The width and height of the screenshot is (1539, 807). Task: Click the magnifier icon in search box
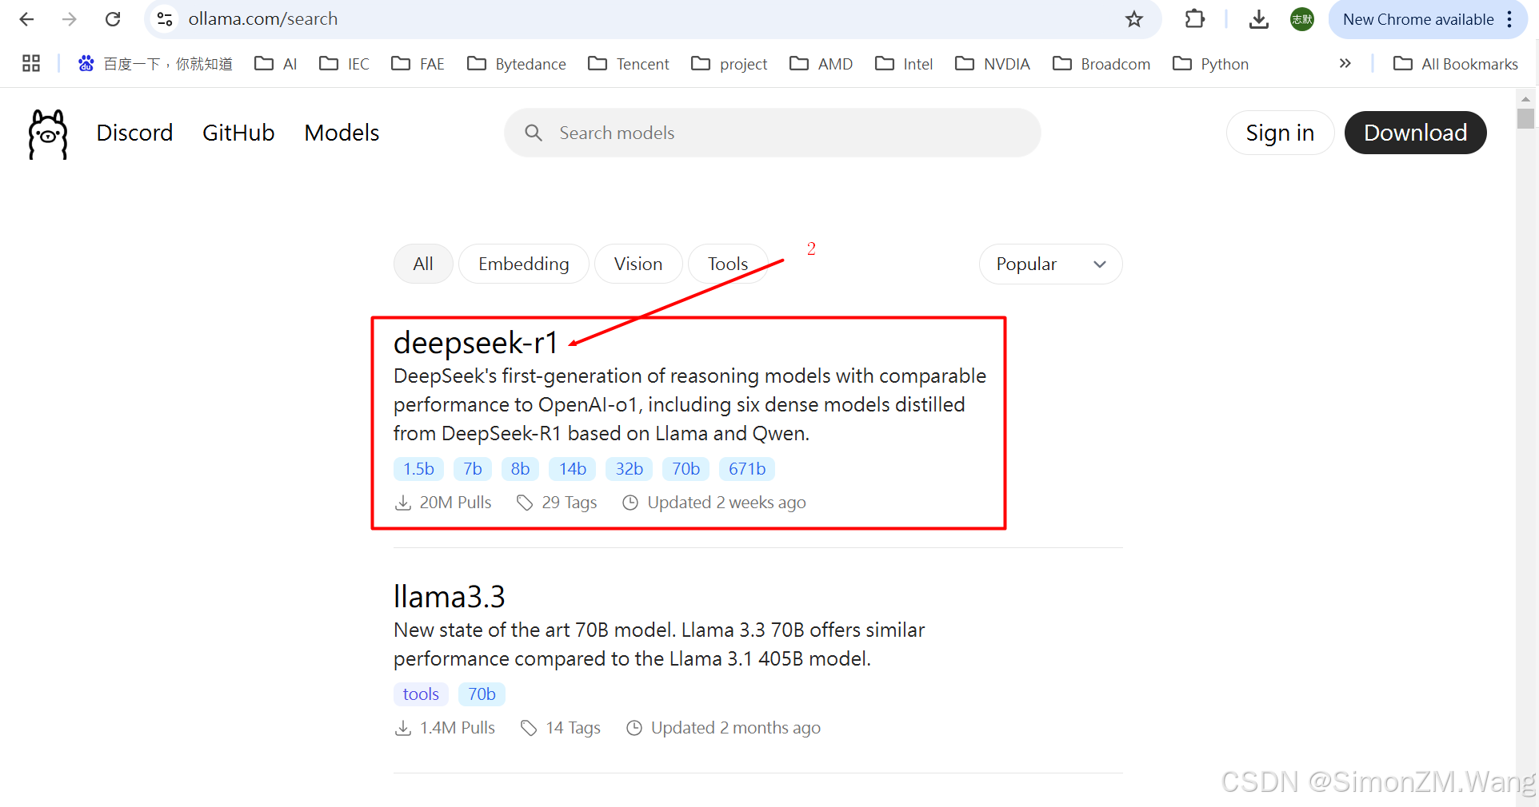tap(534, 133)
